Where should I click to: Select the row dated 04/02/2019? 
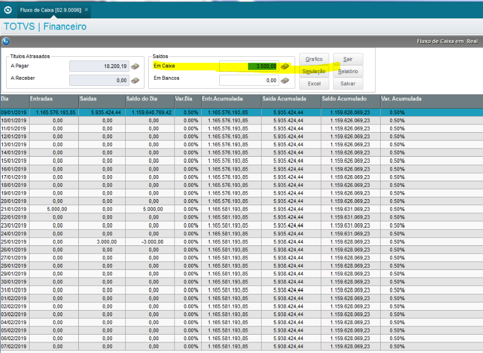(x=241, y=322)
